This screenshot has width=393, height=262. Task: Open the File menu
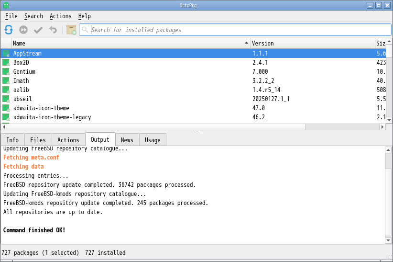point(11,16)
